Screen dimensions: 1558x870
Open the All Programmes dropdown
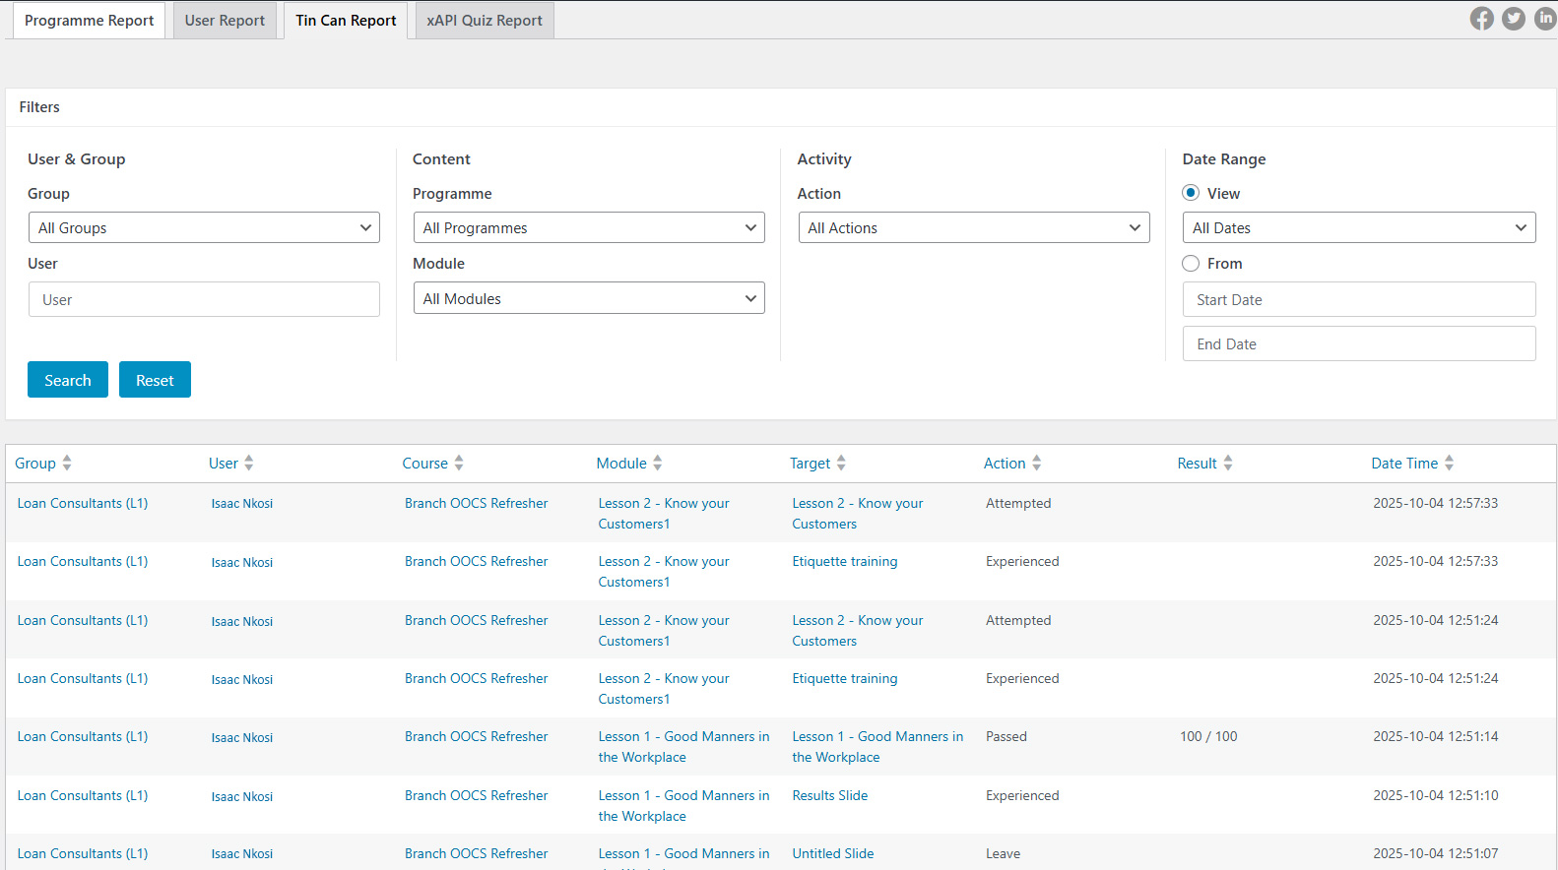(x=589, y=228)
